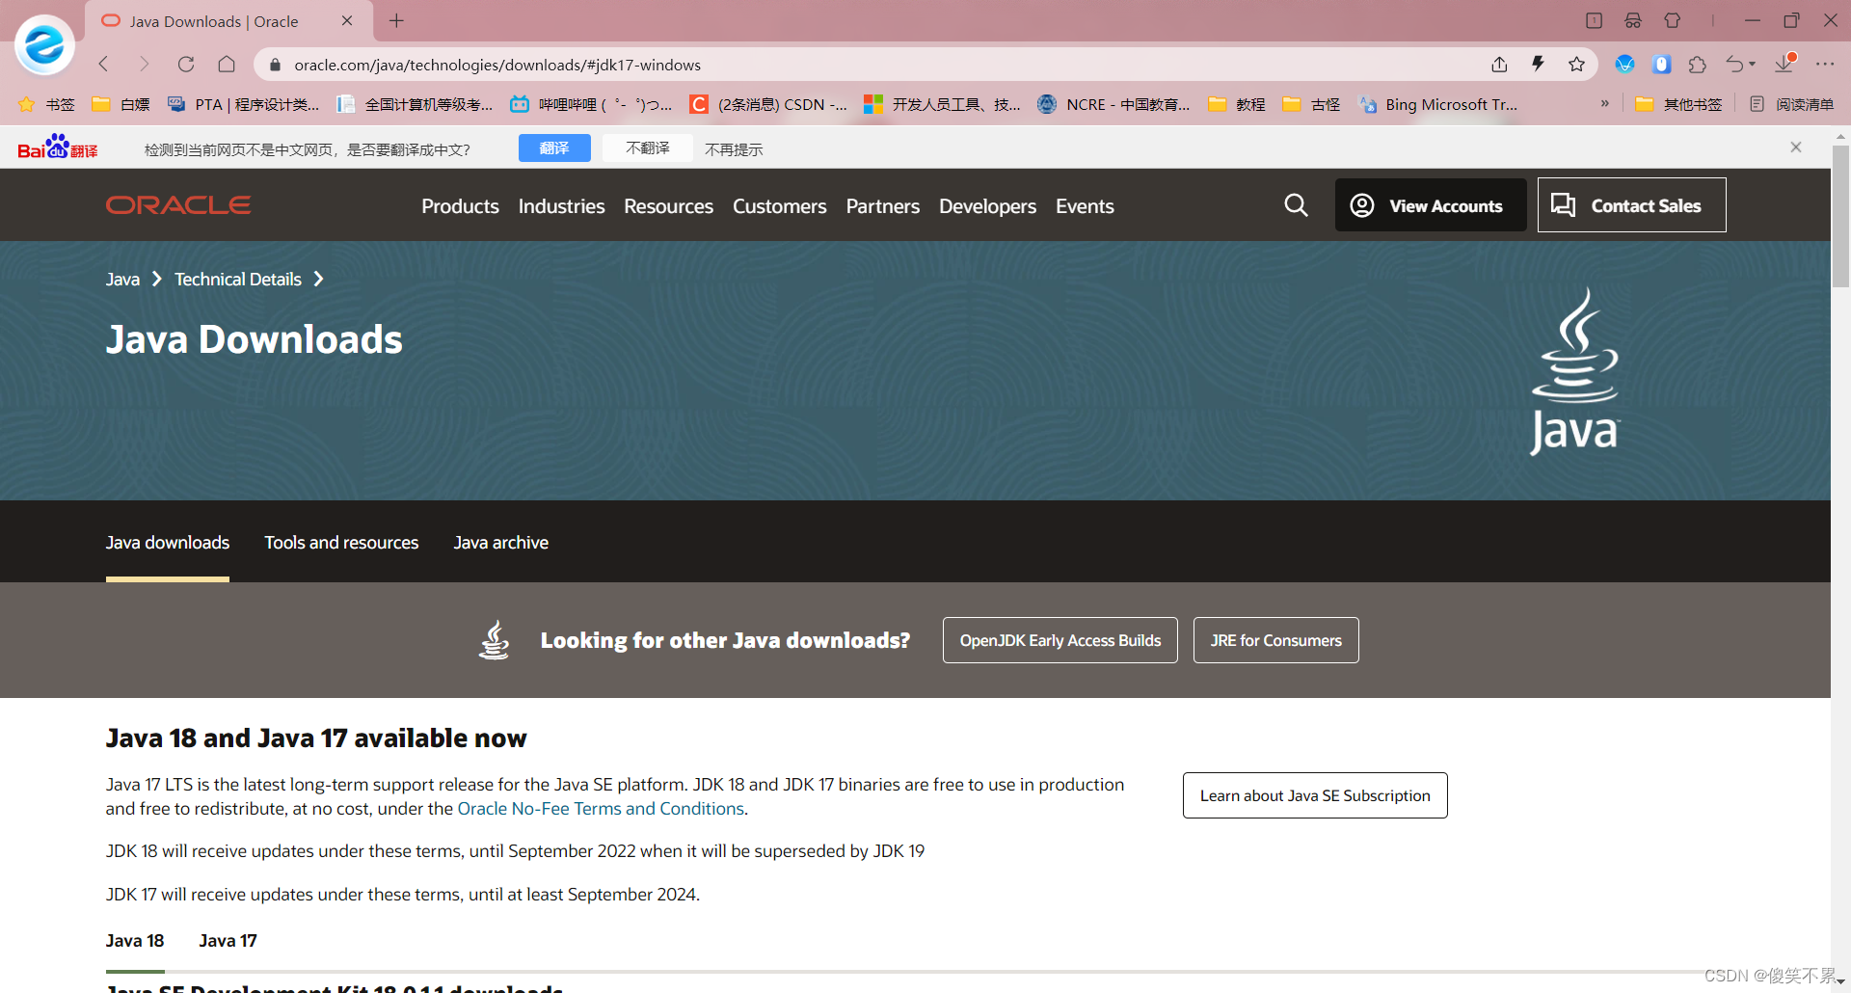Open the Customers menu
Screen dimensions: 1851x993
point(779,206)
